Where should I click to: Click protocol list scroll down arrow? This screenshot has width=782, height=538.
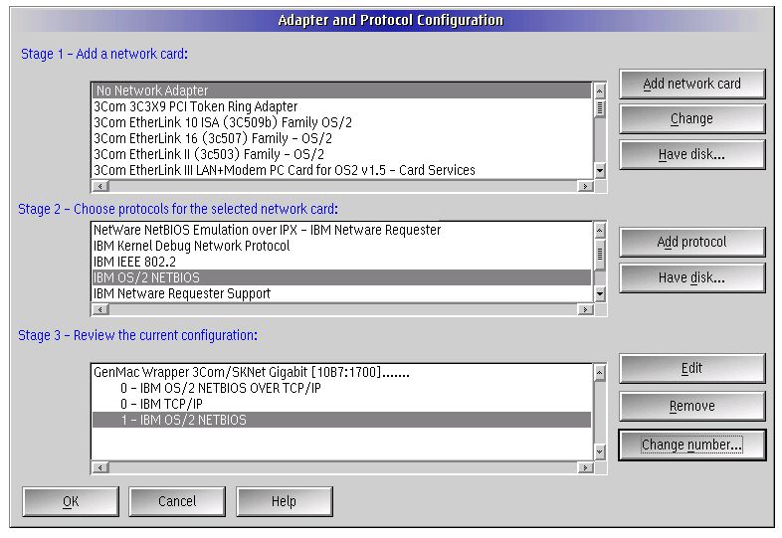600,294
